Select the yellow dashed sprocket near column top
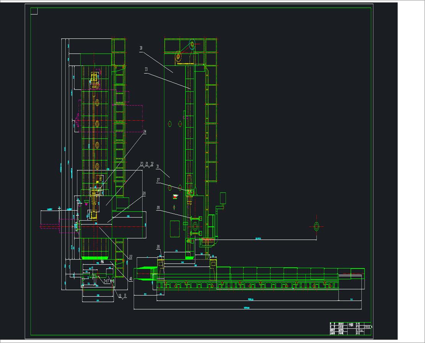Viewport: 425px width, 343px height. point(178,57)
